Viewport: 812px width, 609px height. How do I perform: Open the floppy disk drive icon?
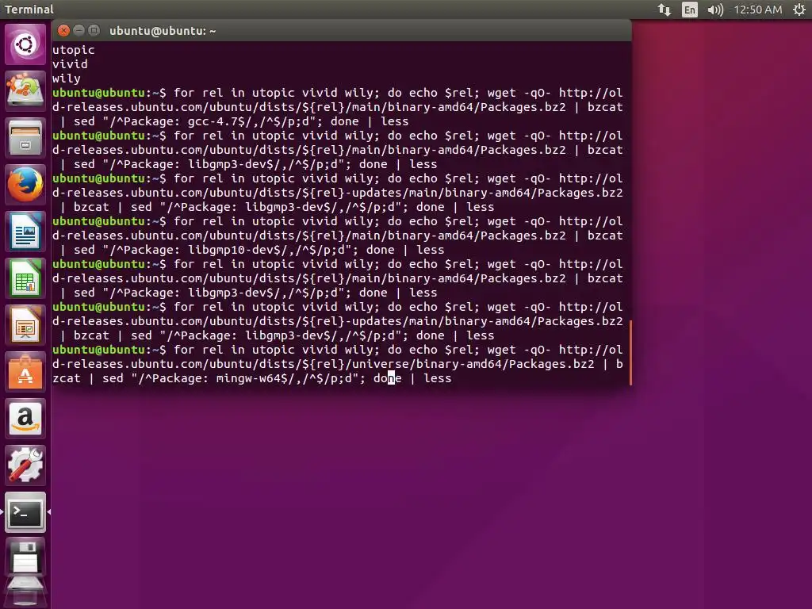coord(25,558)
